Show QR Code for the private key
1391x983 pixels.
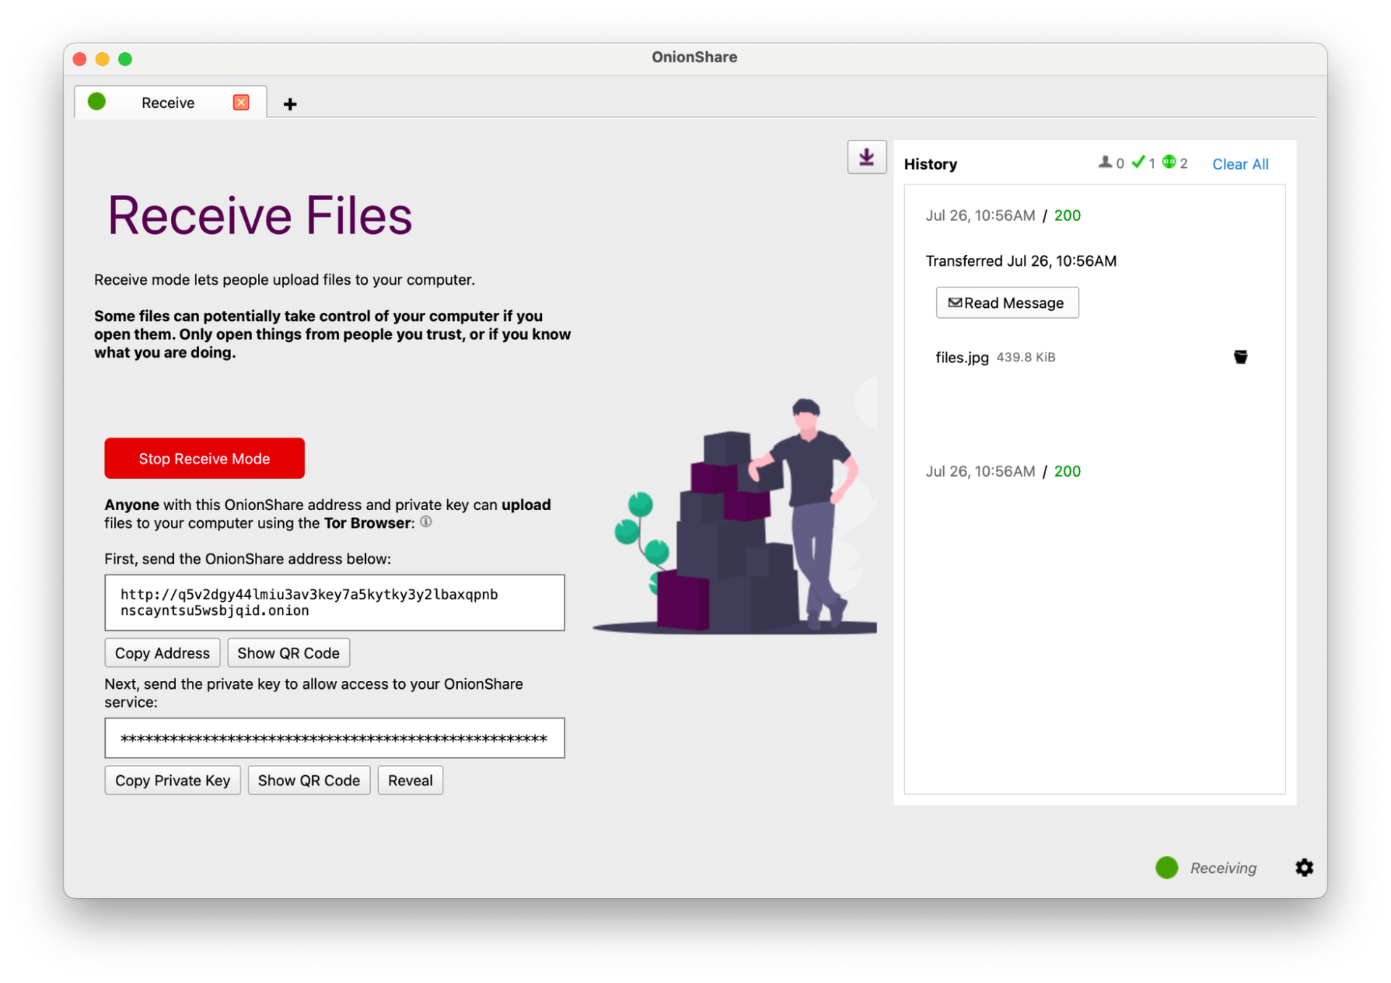tap(309, 780)
